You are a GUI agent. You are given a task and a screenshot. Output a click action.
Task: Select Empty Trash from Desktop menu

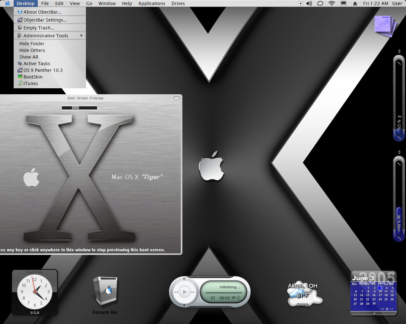pos(38,28)
